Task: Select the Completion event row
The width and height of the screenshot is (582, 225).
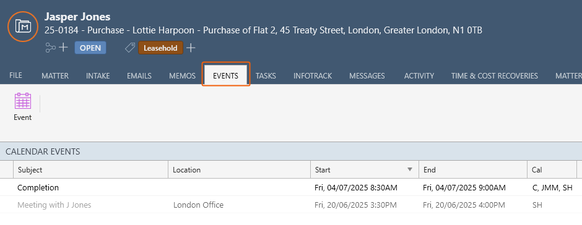Action: click(291, 187)
